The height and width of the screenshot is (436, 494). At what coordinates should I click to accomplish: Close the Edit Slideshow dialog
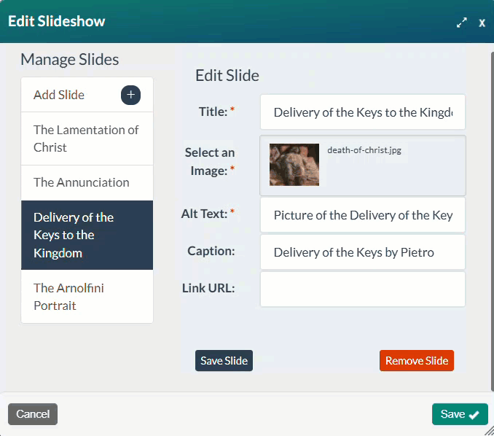click(482, 23)
